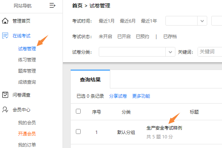Open the exam time date dropdown arrow
This screenshot has width=222, height=148.
tap(202, 21)
